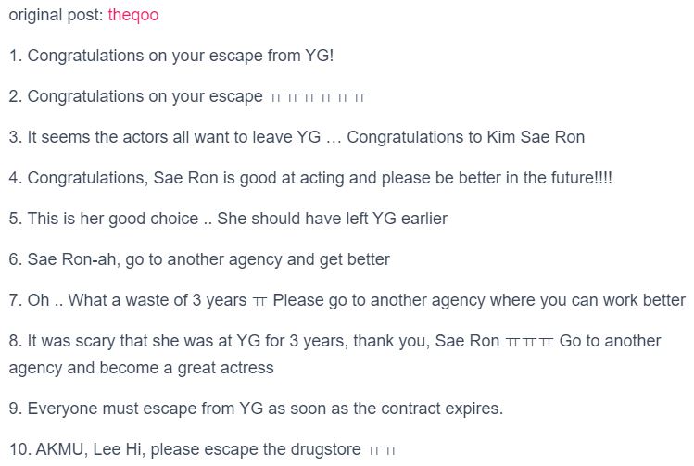694x466 pixels.
Task: Select comment 4 about Sae Ron's acting
Action: tap(310, 178)
